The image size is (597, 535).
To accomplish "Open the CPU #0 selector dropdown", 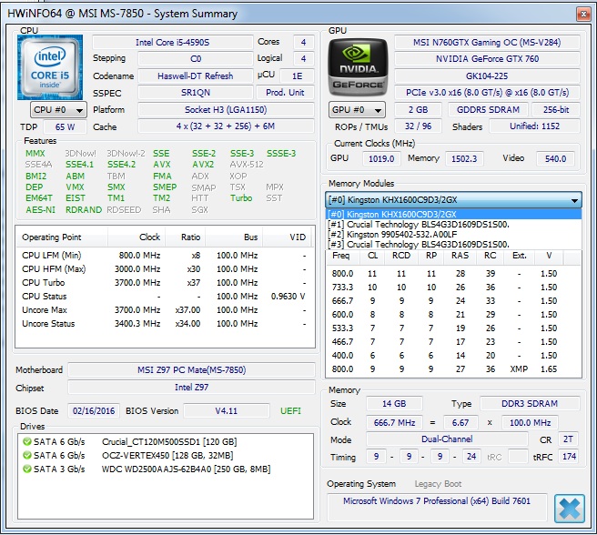I will tap(58, 110).
